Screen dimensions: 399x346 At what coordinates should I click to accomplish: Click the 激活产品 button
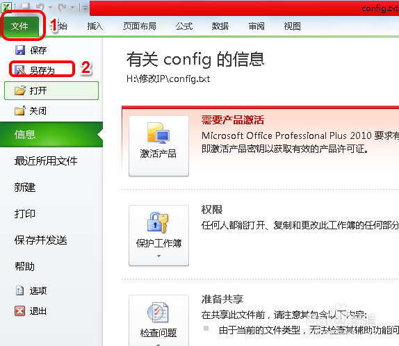pos(158,146)
